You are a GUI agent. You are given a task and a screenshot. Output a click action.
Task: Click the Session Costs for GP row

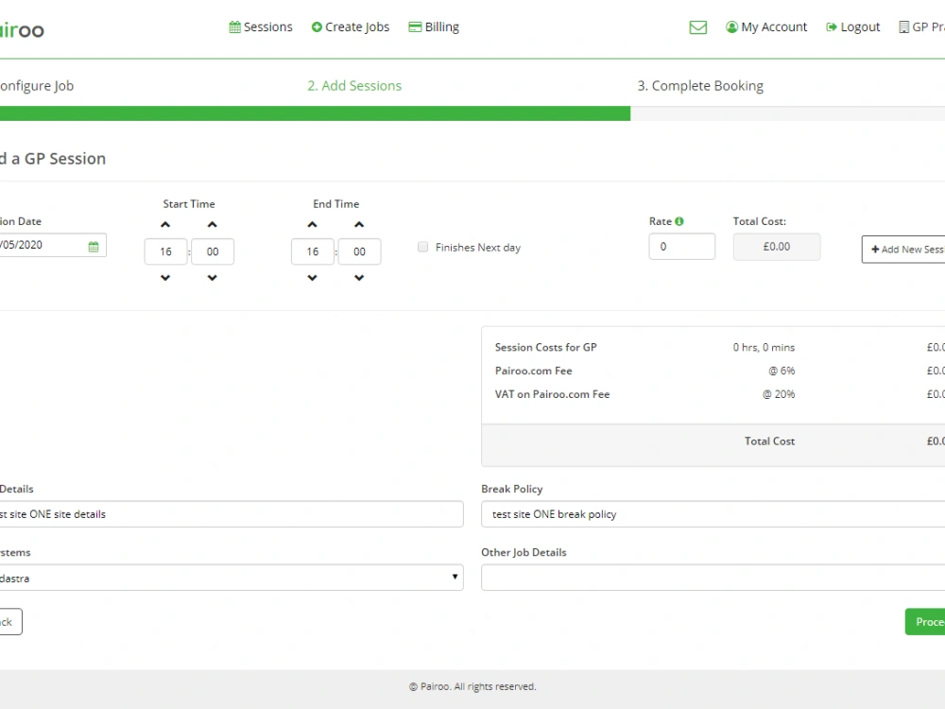(x=719, y=347)
